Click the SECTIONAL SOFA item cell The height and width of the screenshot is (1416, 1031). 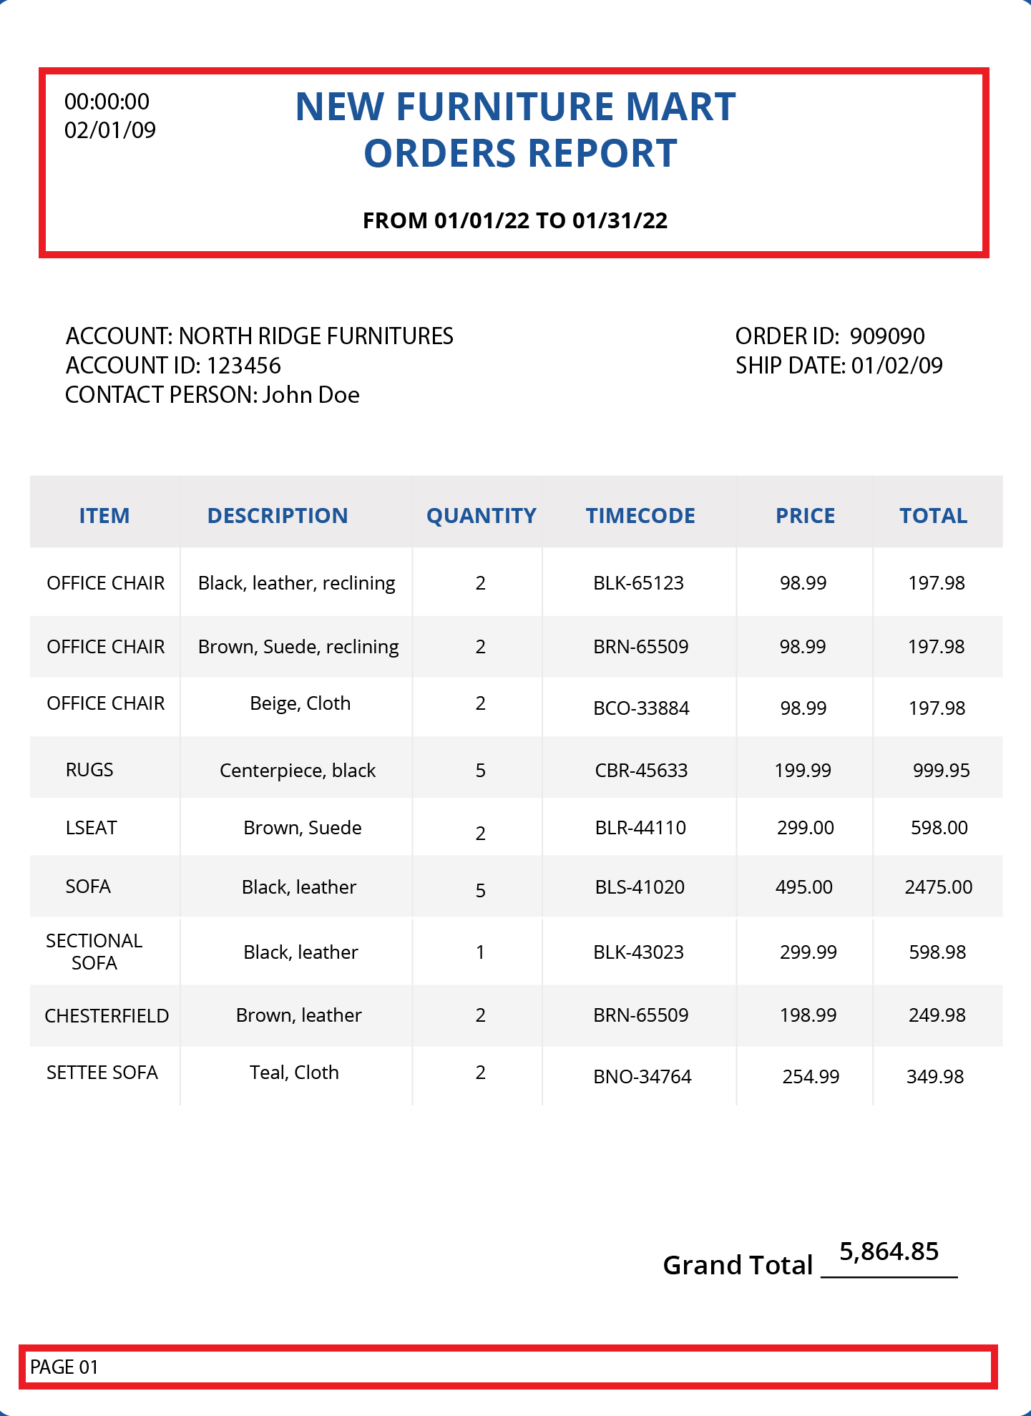point(94,952)
